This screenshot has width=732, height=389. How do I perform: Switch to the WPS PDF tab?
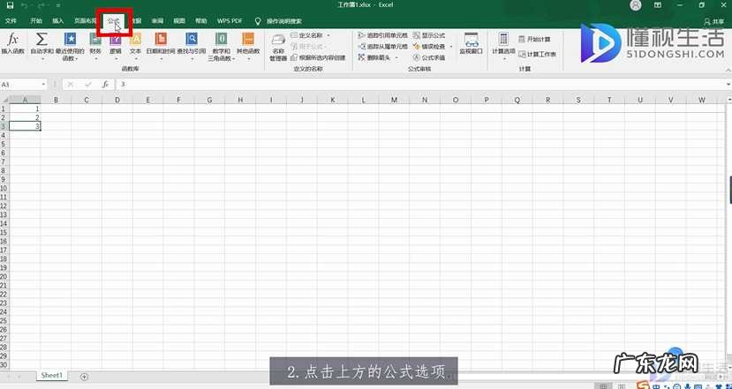pos(230,21)
